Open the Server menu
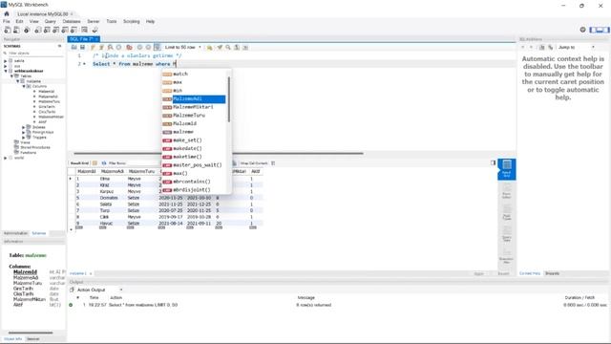The height and width of the screenshot is (344, 611). point(94,21)
